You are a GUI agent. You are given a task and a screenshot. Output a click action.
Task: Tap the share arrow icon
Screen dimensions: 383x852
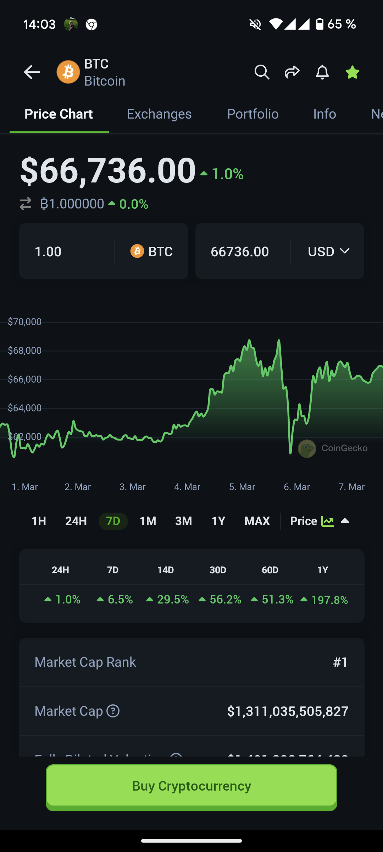[292, 72]
